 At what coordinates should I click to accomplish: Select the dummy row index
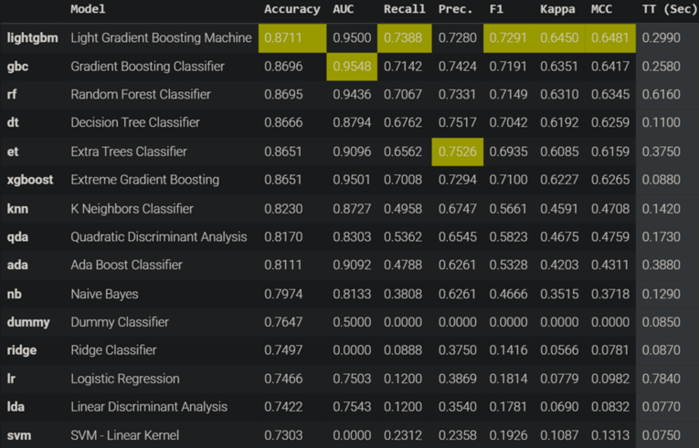[x=28, y=322]
